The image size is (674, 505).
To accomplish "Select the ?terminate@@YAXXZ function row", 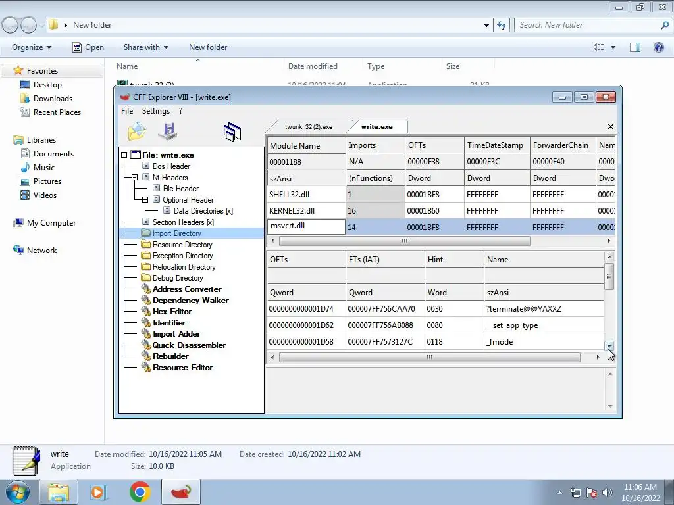I will 436,309.
